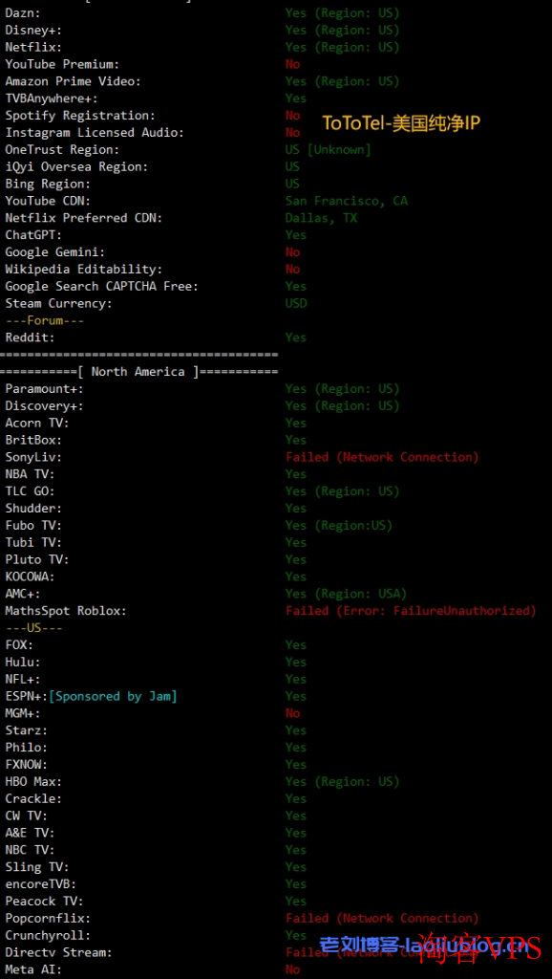Click the ---US--- subheading
This screenshot has height=979, width=552.
pyautogui.click(x=33, y=628)
